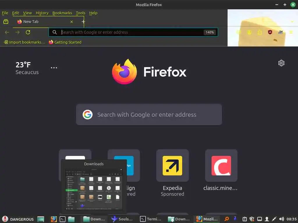
Task: Reload the current page
Action: point(28,32)
